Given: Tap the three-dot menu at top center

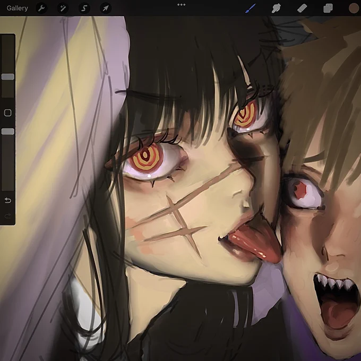Looking at the screenshot, I should tap(181, 5).
